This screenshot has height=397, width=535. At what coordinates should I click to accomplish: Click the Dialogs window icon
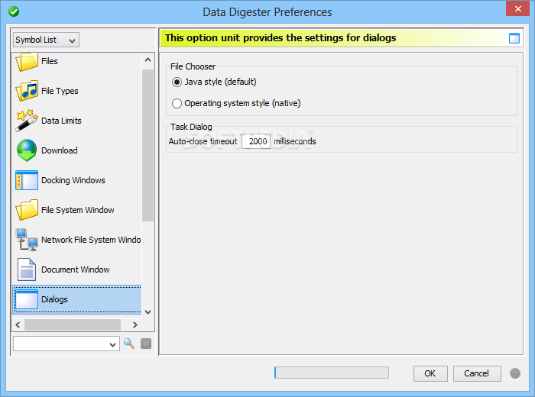pyautogui.click(x=27, y=299)
